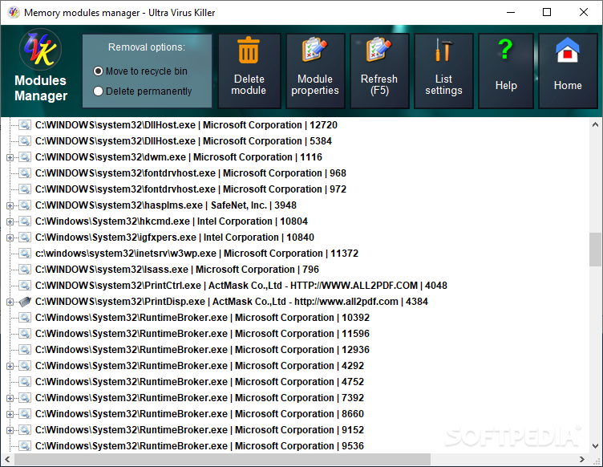Click icon beside fontdrvhost.exe 968 row
This screenshot has width=603, height=467.
point(25,173)
